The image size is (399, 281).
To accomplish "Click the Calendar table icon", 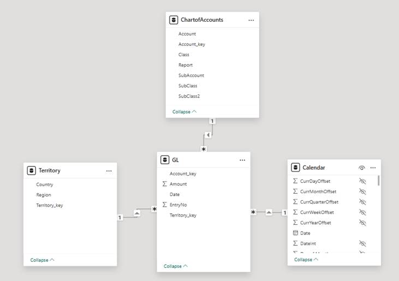I will (x=295, y=168).
